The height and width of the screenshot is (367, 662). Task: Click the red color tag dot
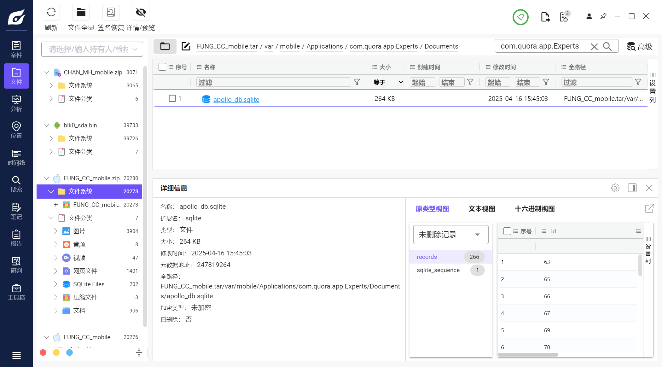coord(43,352)
